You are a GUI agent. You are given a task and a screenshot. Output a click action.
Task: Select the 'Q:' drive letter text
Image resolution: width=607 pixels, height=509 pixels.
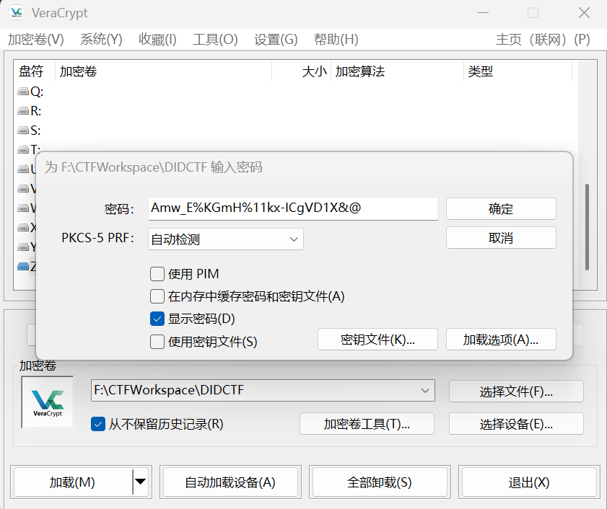37,92
